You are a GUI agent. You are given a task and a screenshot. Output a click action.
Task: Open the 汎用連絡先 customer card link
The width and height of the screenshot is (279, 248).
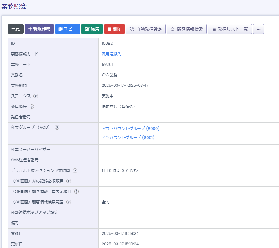click(111, 54)
